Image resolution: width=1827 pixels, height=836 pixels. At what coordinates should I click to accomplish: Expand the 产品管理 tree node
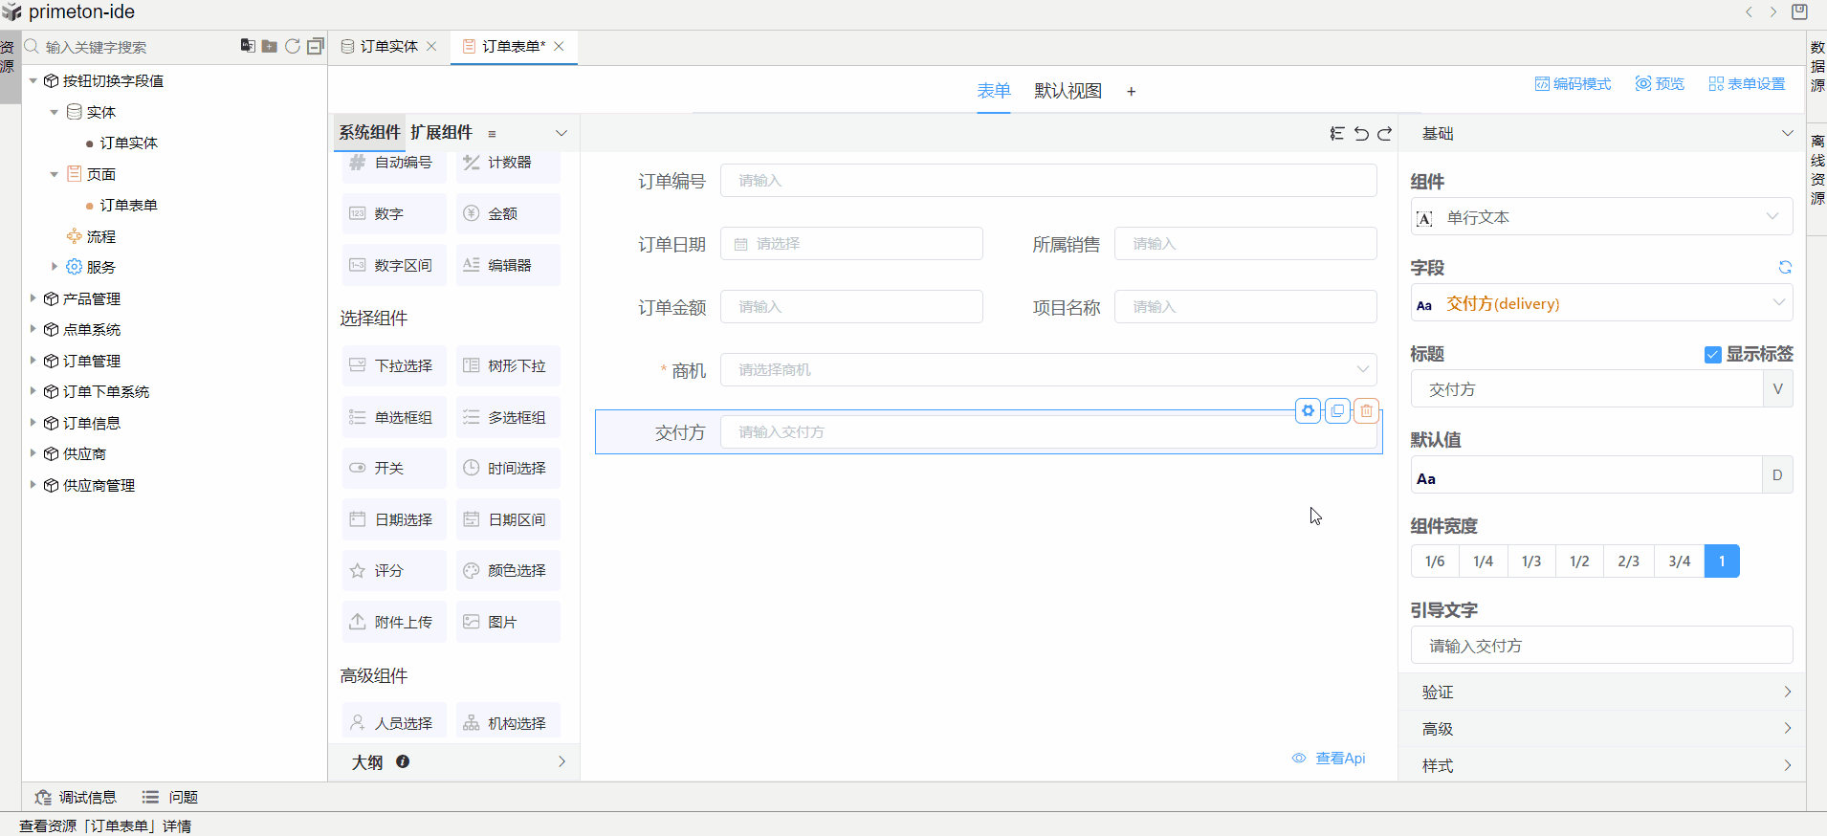(x=33, y=298)
